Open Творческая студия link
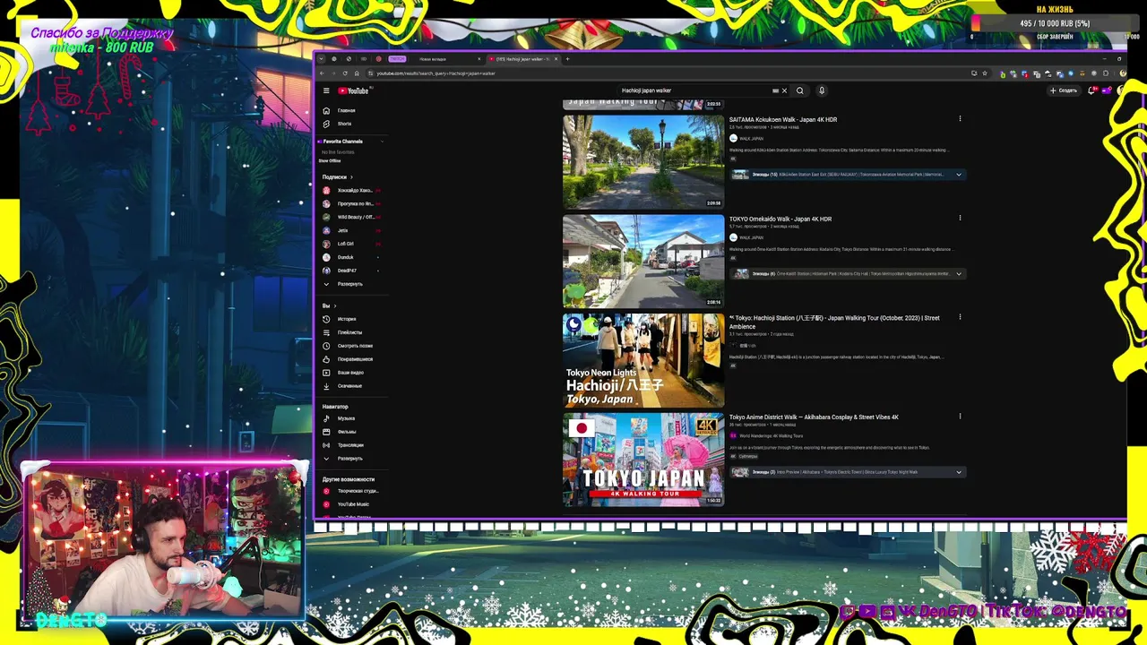Image resolution: width=1147 pixels, height=645 pixels. pos(358,491)
